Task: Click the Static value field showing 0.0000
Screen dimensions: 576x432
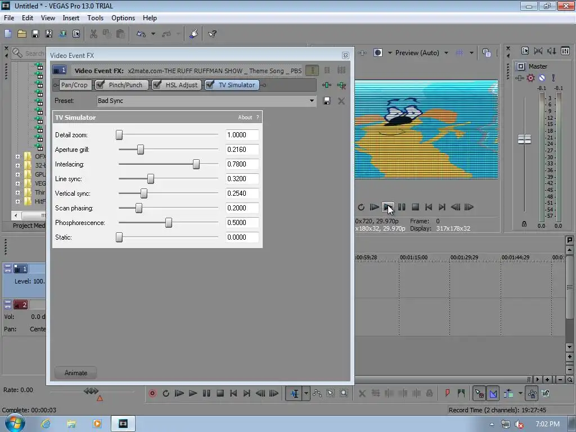Action: click(x=242, y=237)
